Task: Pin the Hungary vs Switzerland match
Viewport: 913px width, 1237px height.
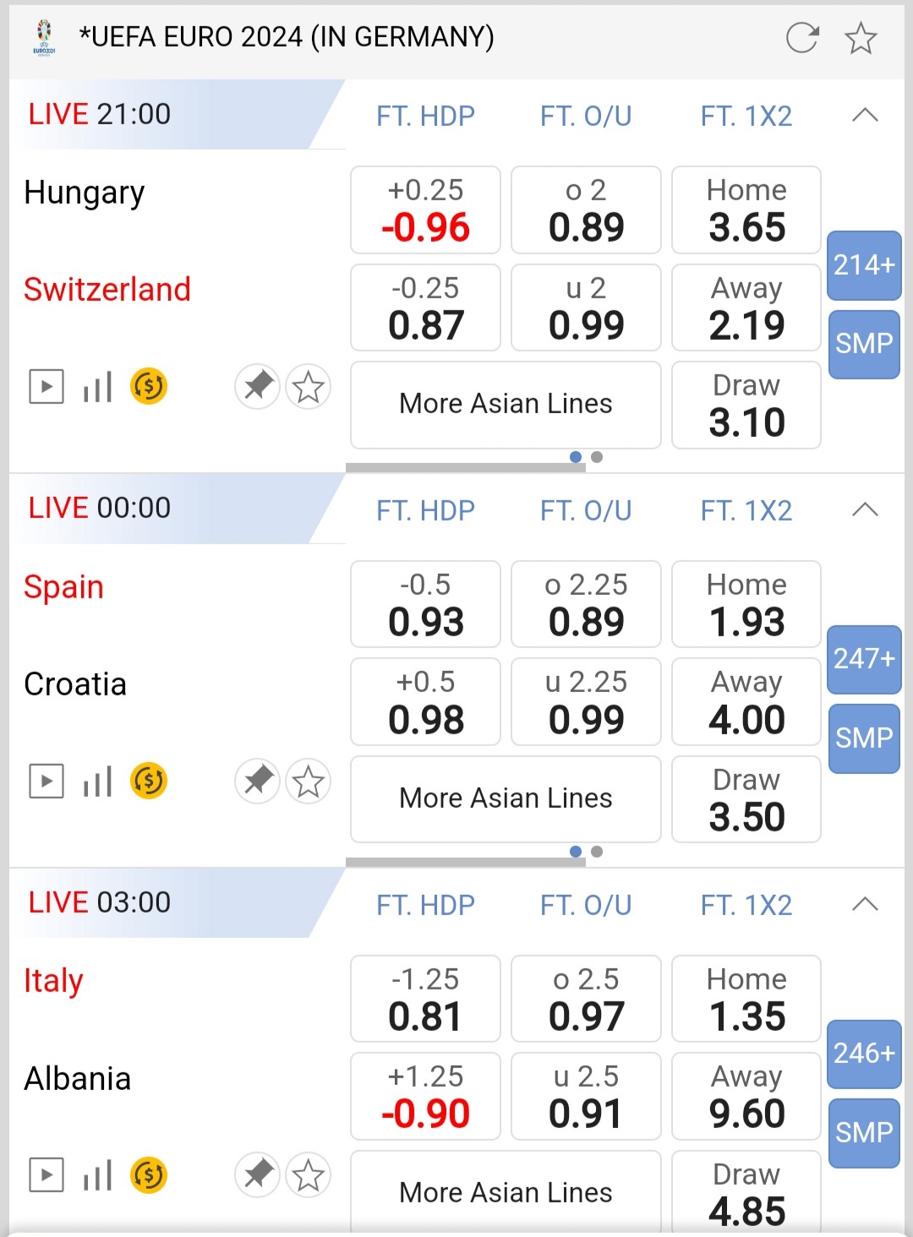Action: [257, 387]
